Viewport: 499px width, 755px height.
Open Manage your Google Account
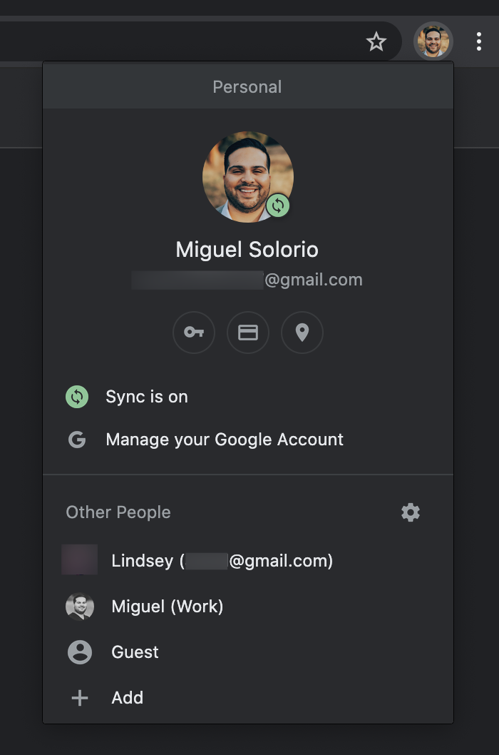[225, 440]
